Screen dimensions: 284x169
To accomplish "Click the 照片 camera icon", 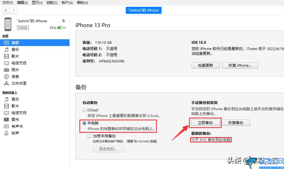I will pyautogui.click(x=6, y=70).
